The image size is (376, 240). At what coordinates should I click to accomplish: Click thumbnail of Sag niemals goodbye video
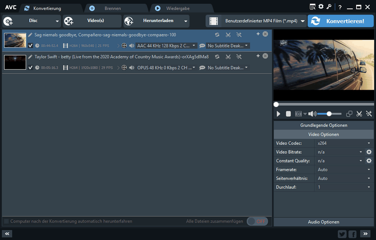pos(15,40)
